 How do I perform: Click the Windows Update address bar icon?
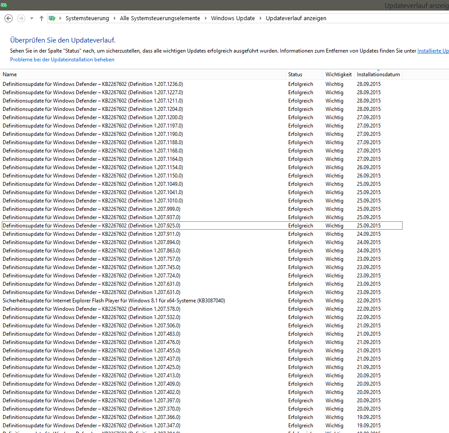(52, 18)
